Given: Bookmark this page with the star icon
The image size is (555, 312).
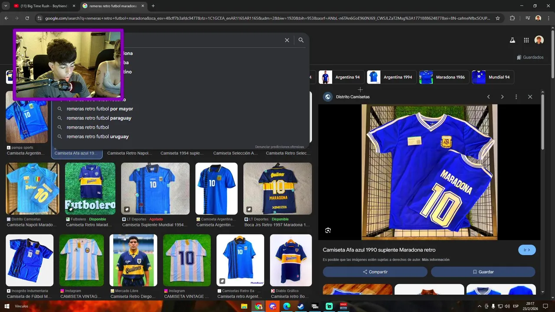Looking at the screenshot, I should click(498, 18).
